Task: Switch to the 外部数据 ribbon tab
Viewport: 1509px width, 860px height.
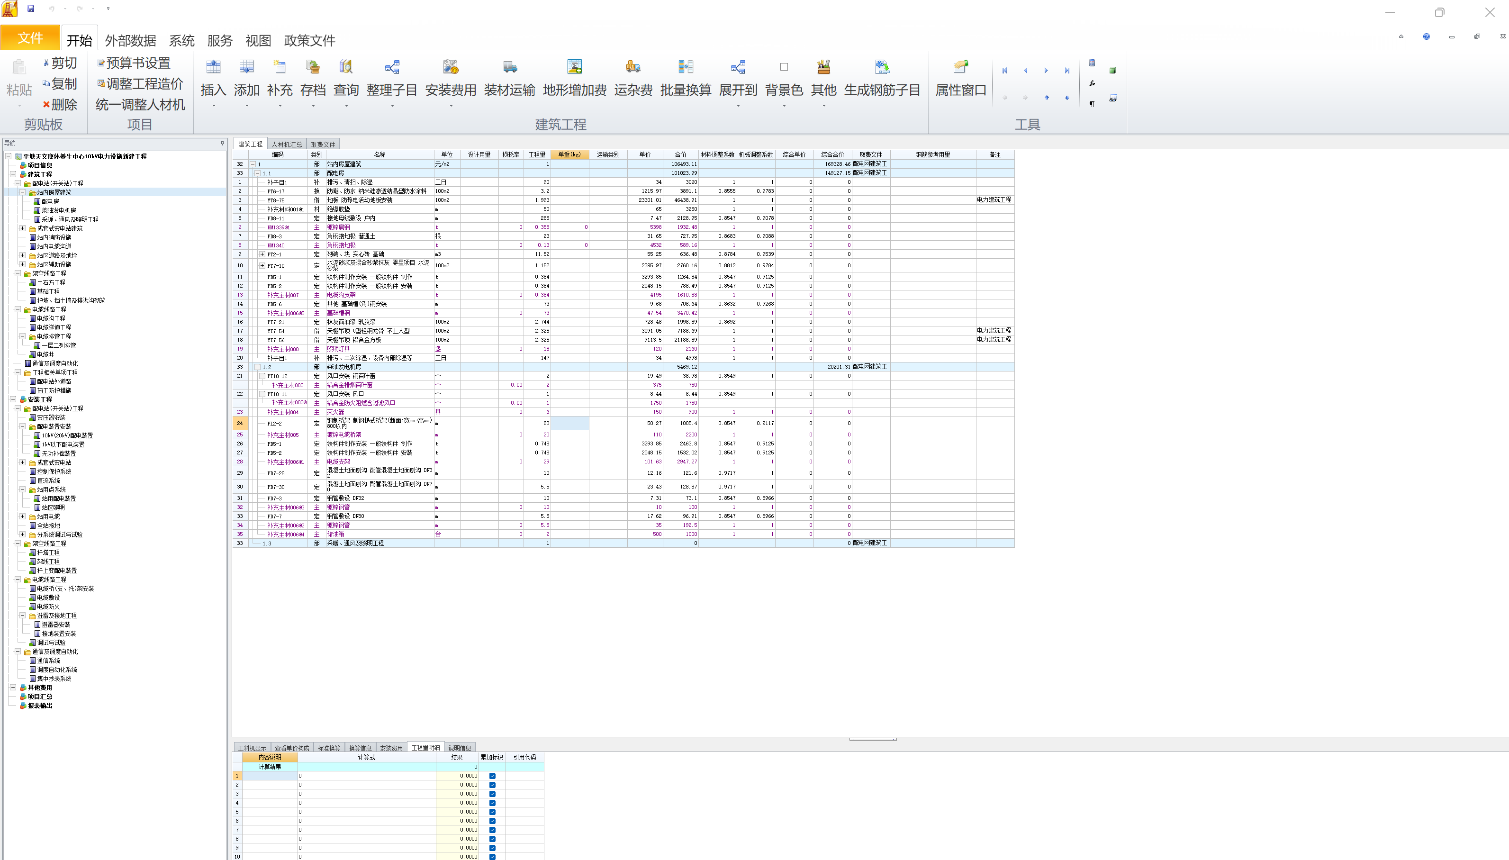Action: [x=130, y=40]
